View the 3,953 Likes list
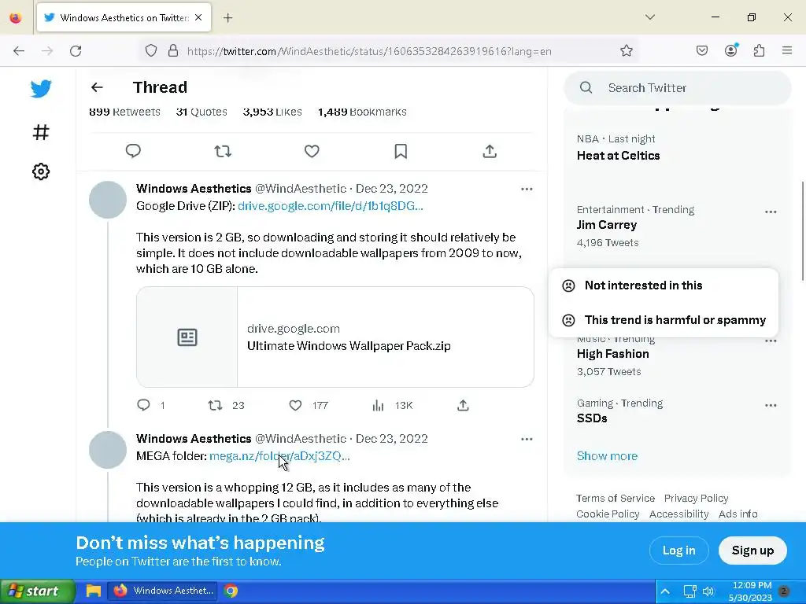The image size is (806, 604). (x=272, y=112)
